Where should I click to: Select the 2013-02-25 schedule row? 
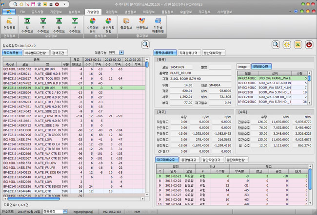tap(232, 185)
